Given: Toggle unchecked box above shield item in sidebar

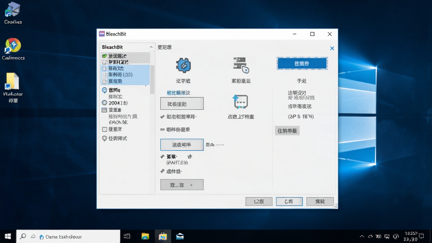Looking at the screenshot, I should click(105, 129).
